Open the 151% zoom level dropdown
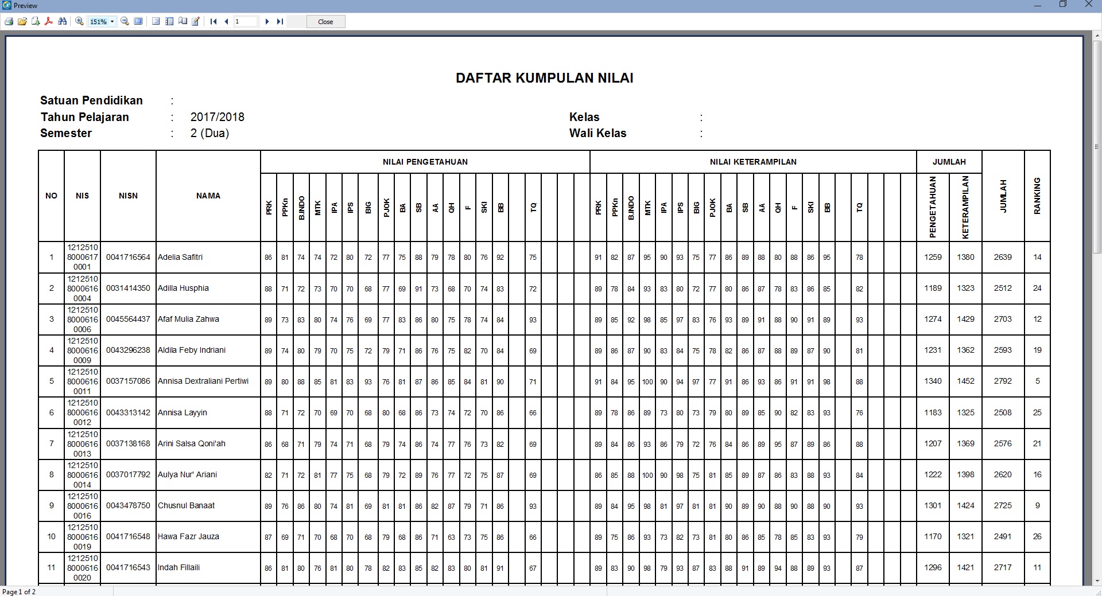Screen dimensions: 1102x596 pos(112,22)
